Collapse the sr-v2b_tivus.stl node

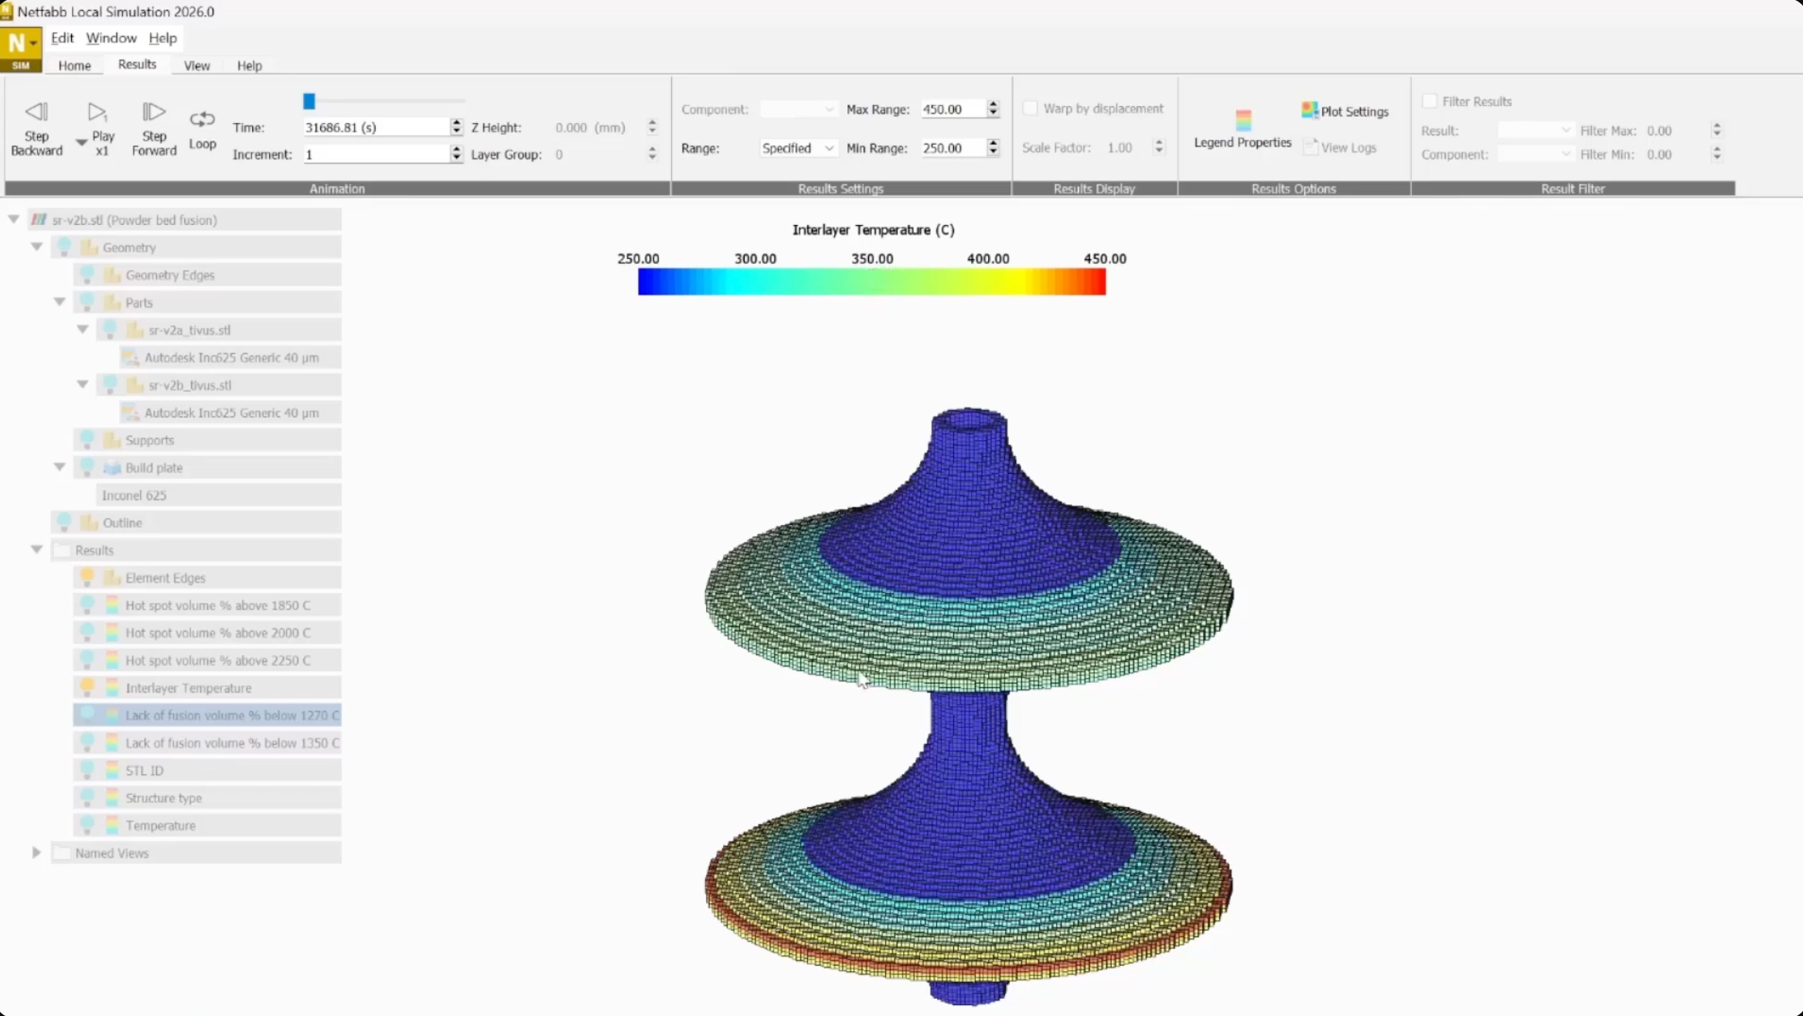pyautogui.click(x=83, y=384)
